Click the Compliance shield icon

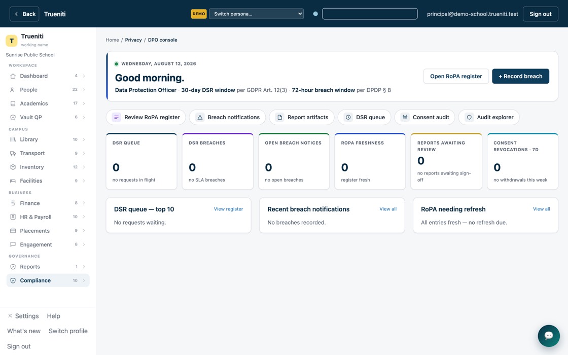pos(13,280)
